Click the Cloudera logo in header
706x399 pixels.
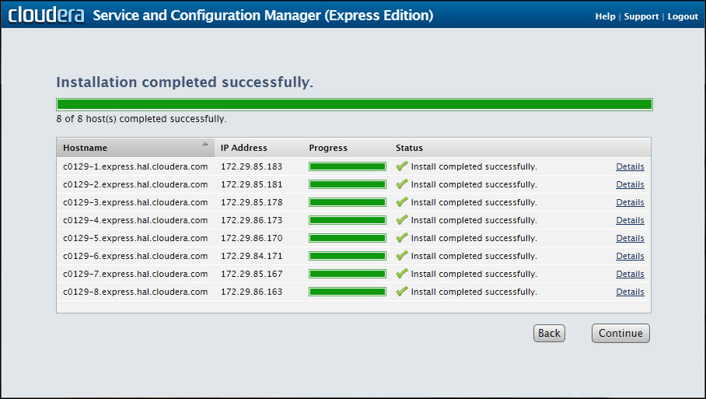point(46,16)
